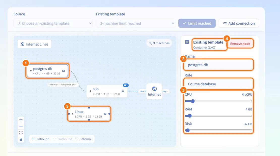This screenshot has height=156, width=280.
Task: Click the Limit reached button
Action: click(197, 23)
